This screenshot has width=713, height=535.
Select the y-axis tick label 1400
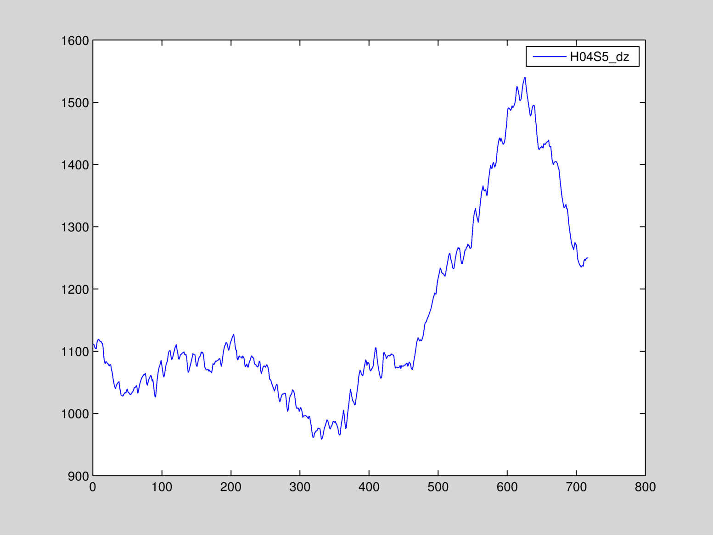75,165
